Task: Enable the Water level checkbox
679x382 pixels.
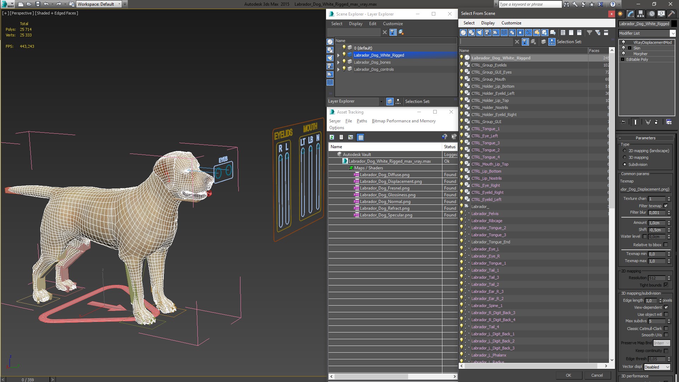Action: (645, 237)
